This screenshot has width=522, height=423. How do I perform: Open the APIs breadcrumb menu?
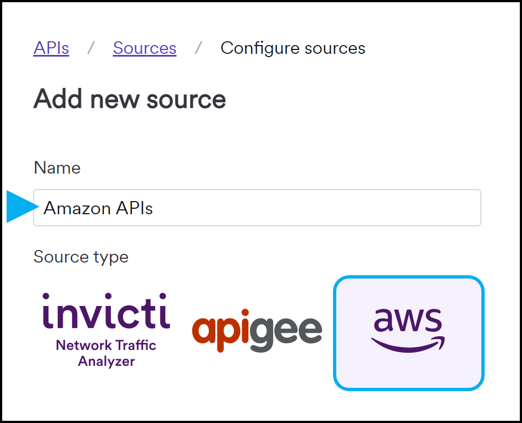tap(51, 48)
